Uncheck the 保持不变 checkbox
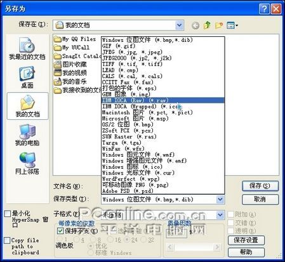 [60, 231]
